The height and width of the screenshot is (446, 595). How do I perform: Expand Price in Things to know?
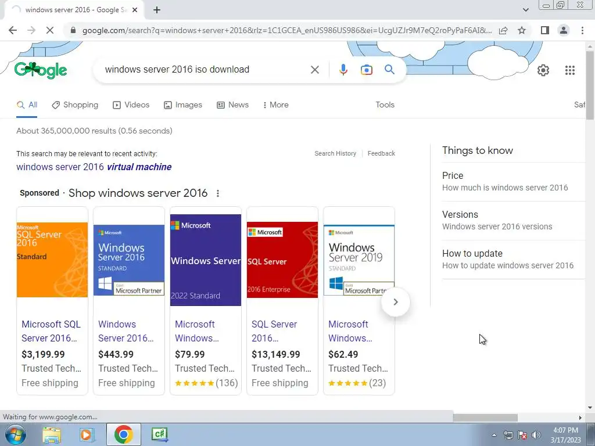pos(513,182)
